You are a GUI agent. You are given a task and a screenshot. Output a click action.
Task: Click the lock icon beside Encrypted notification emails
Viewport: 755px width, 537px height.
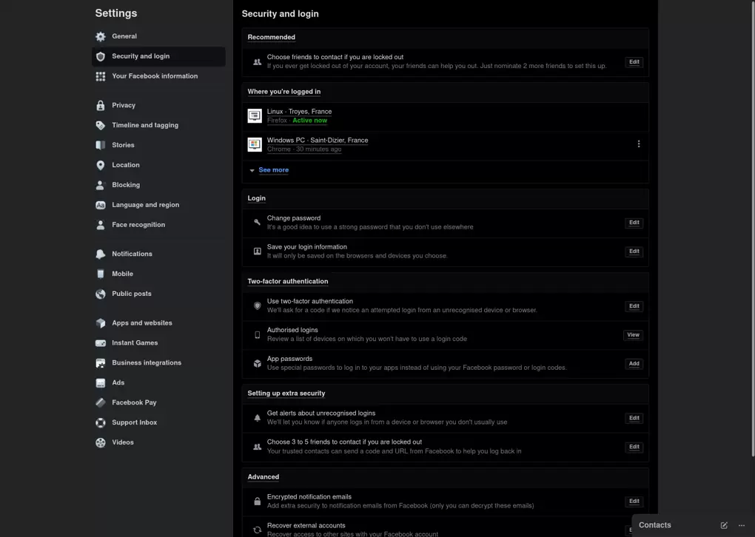pos(257,501)
